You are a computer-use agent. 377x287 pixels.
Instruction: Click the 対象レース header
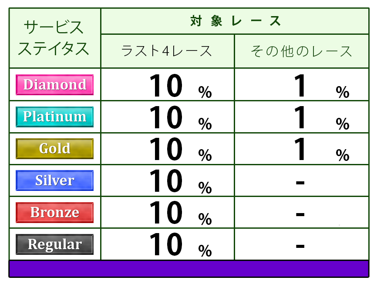pos(235,21)
